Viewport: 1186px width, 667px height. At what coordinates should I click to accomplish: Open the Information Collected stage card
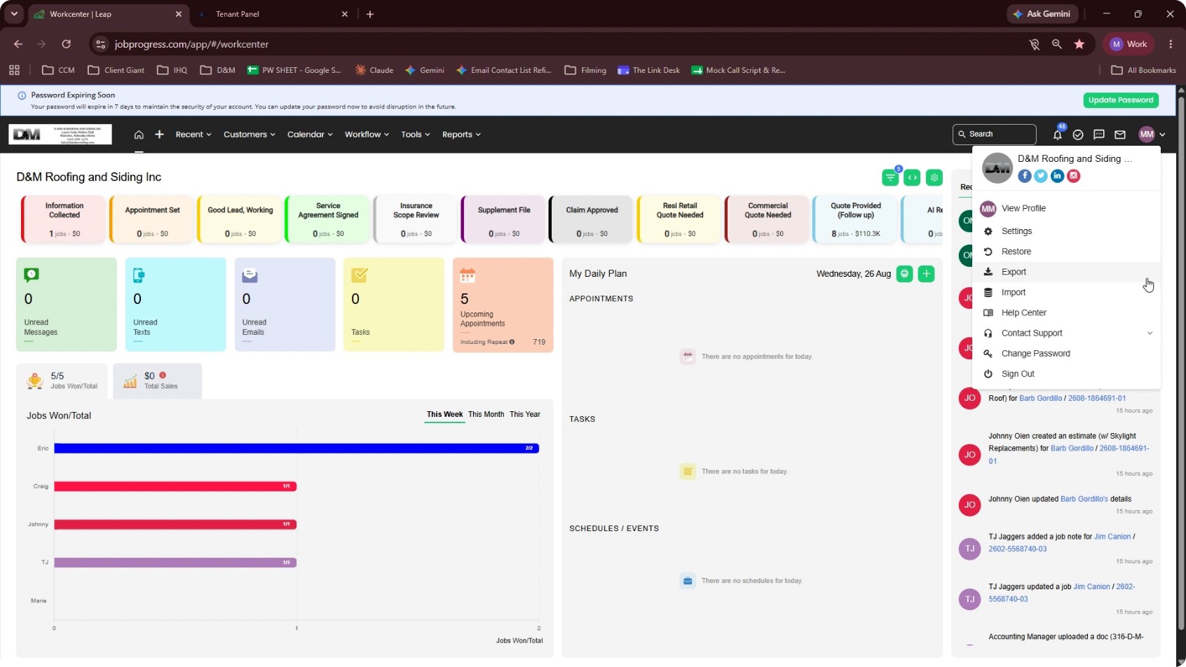coord(64,220)
